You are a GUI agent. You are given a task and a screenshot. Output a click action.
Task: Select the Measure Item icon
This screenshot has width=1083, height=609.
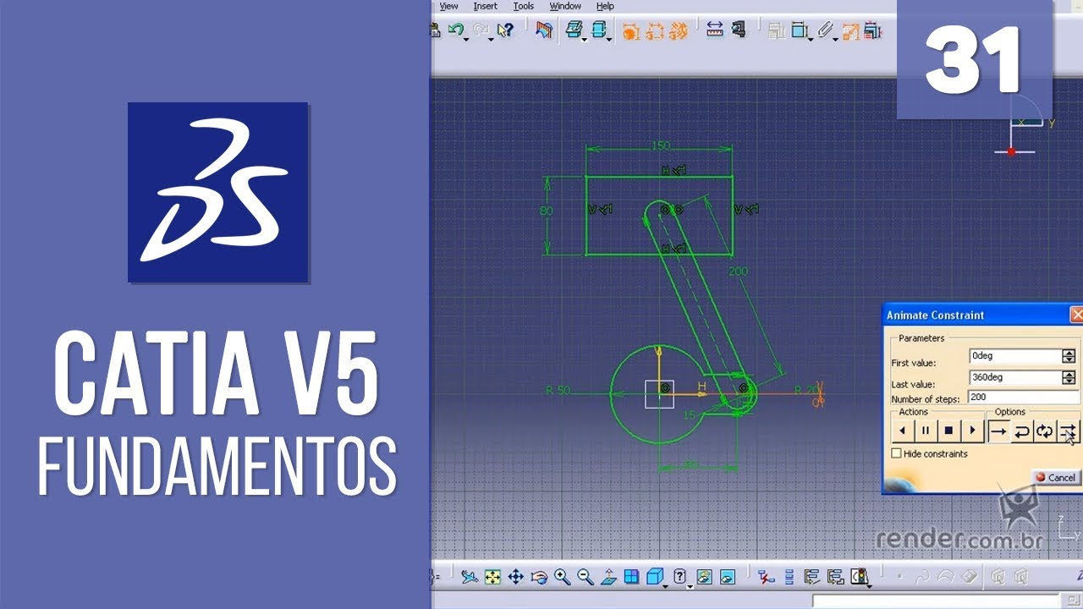(739, 30)
